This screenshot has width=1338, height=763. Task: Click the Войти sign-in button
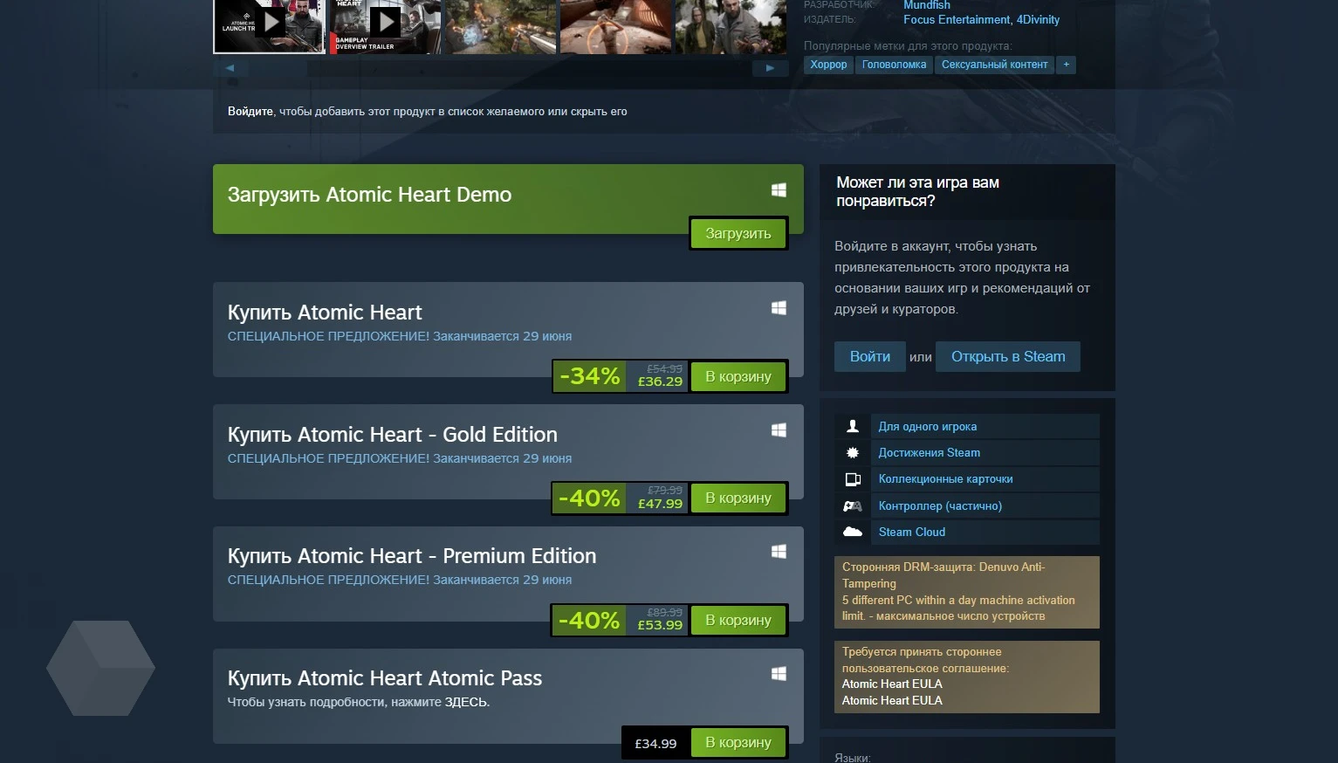click(x=870, y=356)
